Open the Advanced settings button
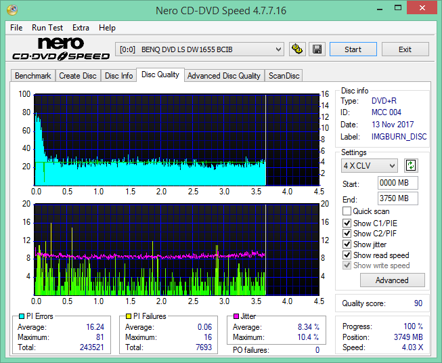442x363 pixels. pyautogui.click(x=392, y=280)
